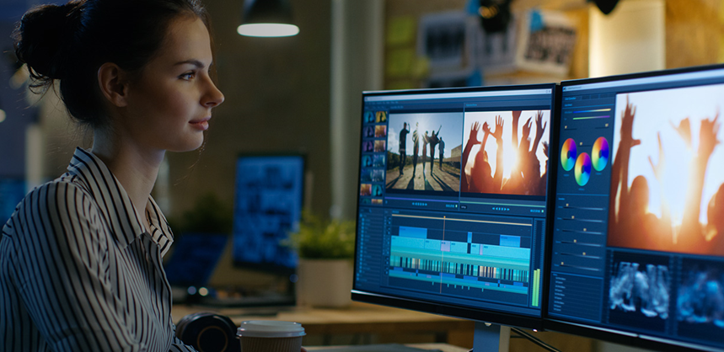Click playback controls under the program monitor
This screenshot has width=724, height=352.
(501, 209)
